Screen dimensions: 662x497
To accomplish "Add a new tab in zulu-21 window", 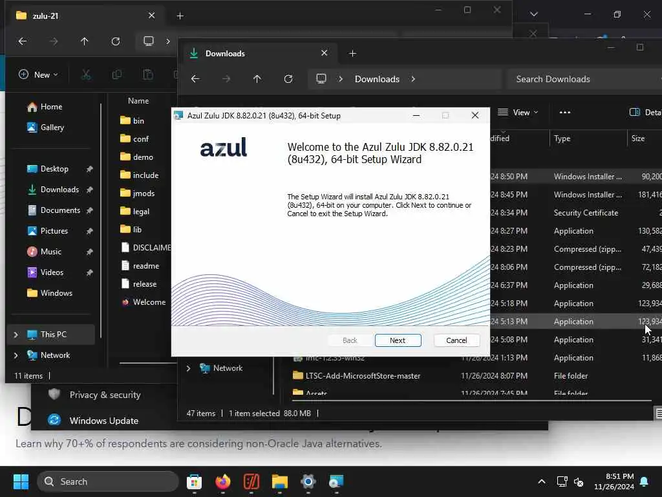I will [x=180, y=16].
